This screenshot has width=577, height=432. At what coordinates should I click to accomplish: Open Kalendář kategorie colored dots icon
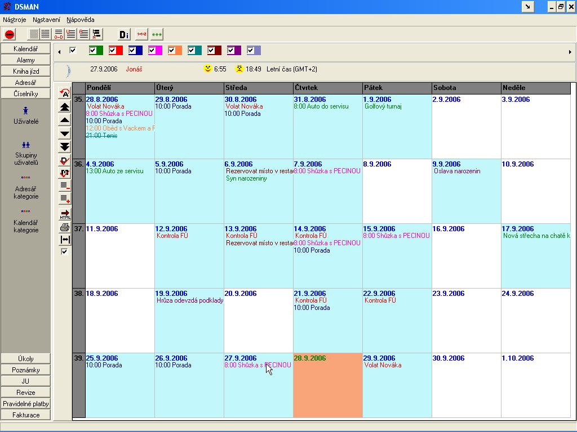pyautogui.click(x=26, y=211)
